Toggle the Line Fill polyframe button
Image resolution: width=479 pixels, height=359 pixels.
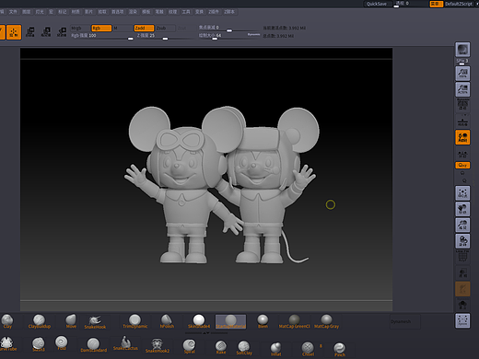462,256
